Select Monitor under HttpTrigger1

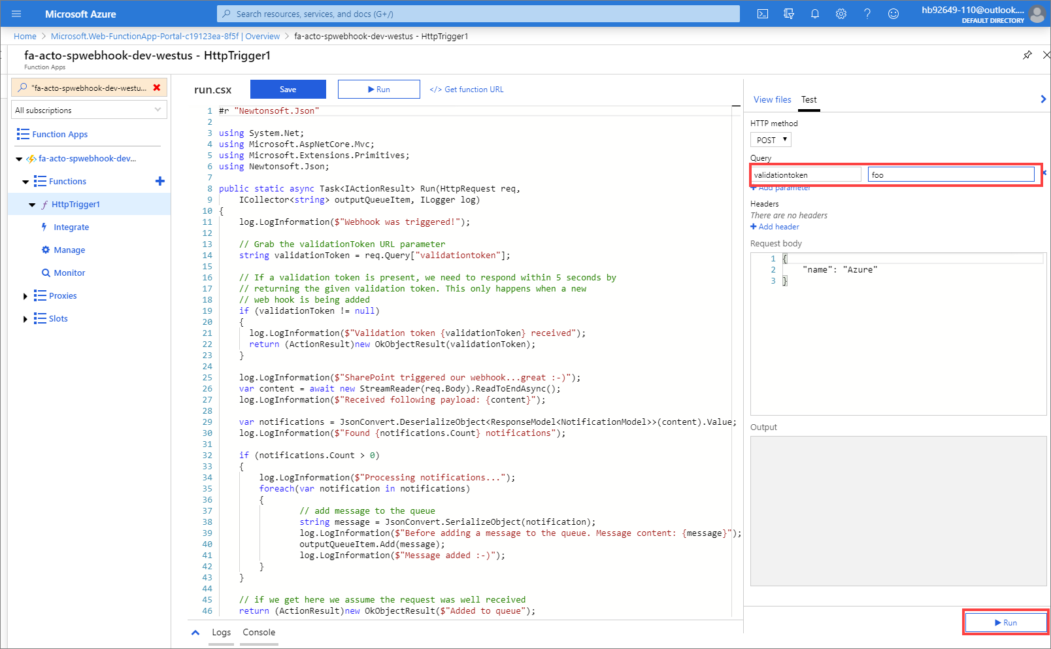click(x=69, y=273)
